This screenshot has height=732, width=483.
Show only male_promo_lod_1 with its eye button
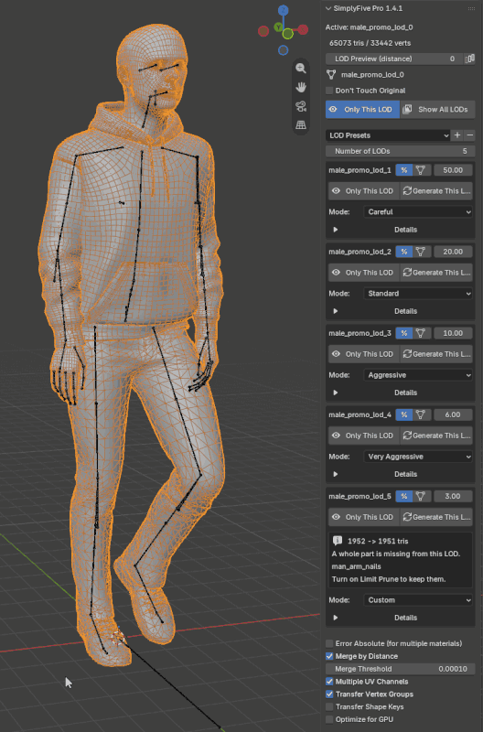click(364, 191)
